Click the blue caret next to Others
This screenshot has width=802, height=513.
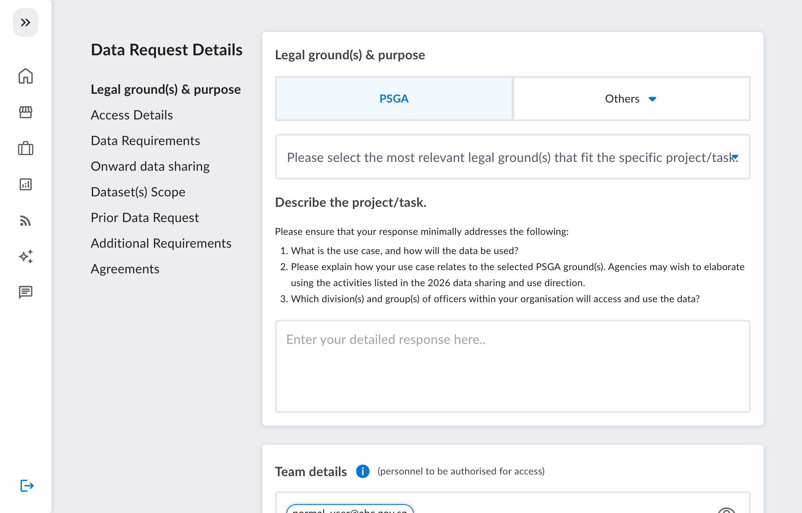652,99
